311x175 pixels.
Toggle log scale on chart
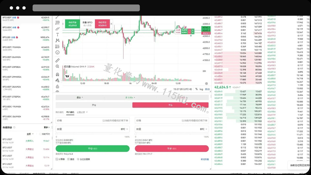(x=201, y=89)
